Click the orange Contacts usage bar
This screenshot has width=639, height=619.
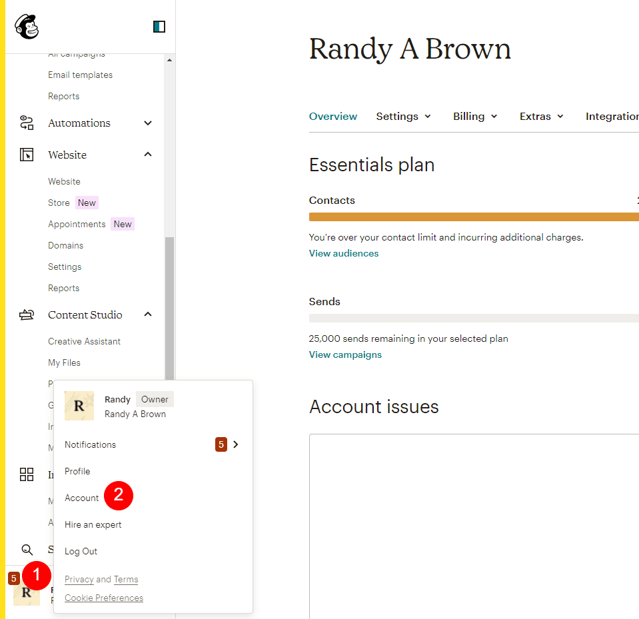[x=474, y=217]
